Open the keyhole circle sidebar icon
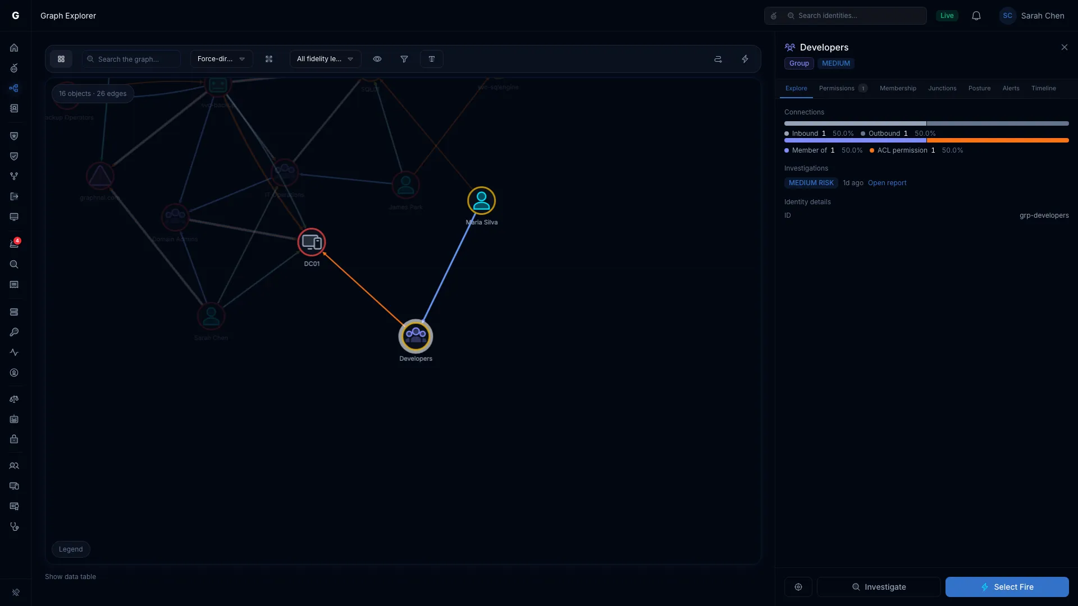The image size is (1078, 606). pos(14,373)
